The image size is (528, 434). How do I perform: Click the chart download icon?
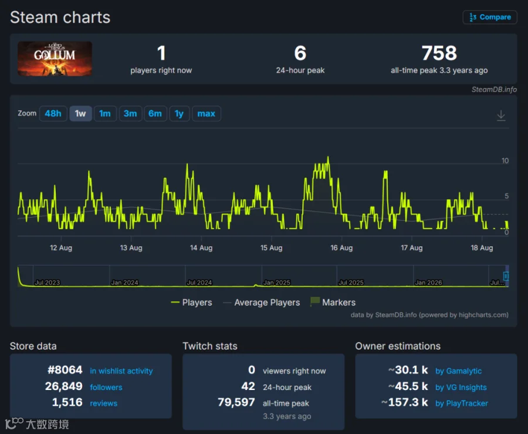501,116
